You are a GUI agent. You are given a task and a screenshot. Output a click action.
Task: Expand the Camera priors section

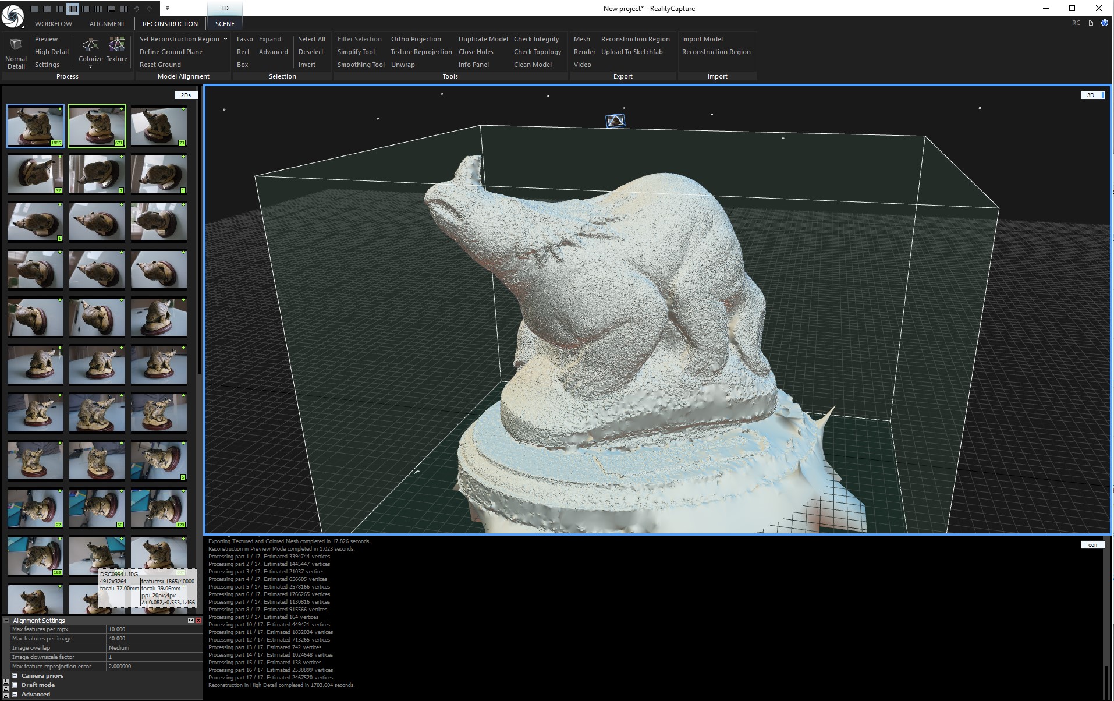coord(15,676)
